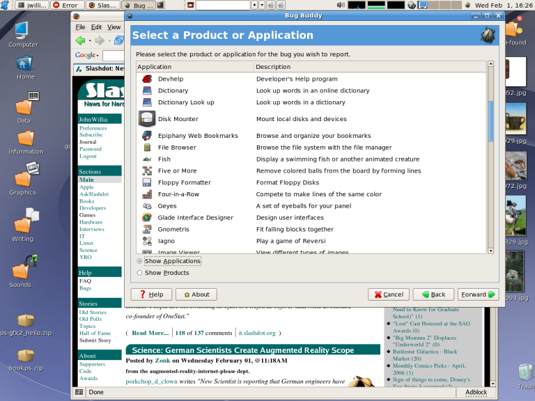Screen dimensions: 535x401
Task: Click the Help button in Bug Buddy
Action: click(x=151, y=294)
